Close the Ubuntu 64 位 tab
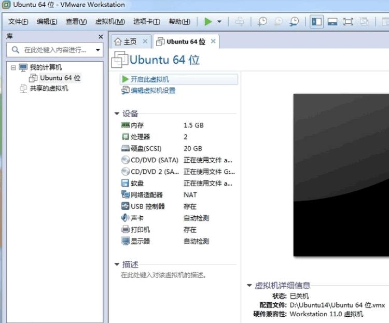Image resolution: width=389 pixels, height=323 pixels. point(213,41)
